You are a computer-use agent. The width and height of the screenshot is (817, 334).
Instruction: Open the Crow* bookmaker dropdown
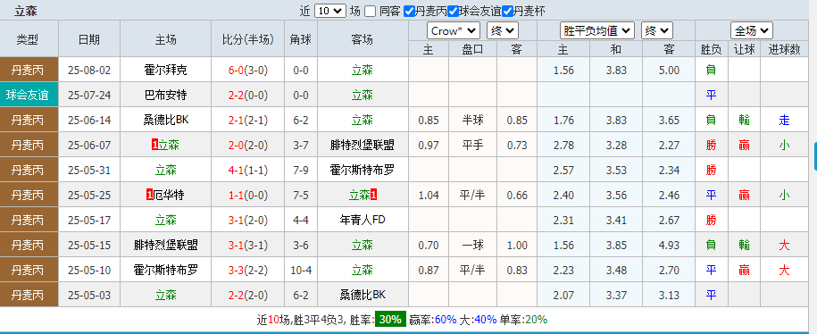[x=454, y=30]
